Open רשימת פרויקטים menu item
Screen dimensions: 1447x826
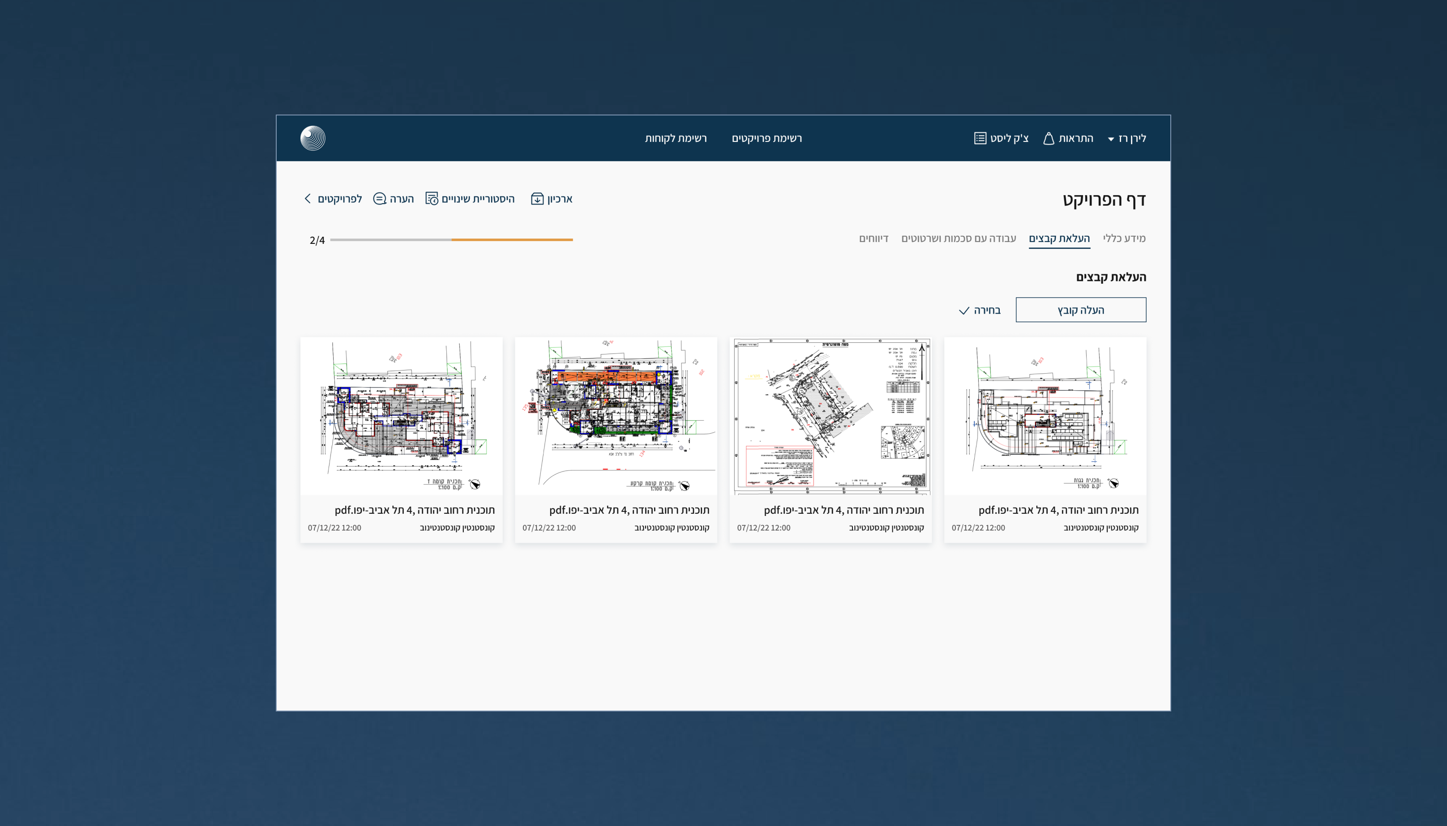coord(766,138)
